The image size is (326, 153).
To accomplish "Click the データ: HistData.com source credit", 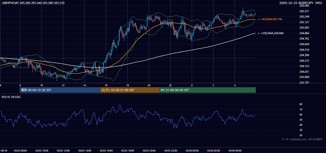I will [x=303, y=139].
